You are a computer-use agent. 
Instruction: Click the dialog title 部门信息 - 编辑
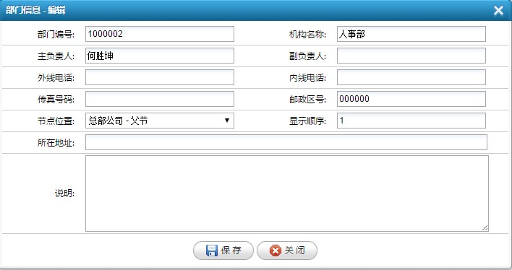tap(35, 10)
